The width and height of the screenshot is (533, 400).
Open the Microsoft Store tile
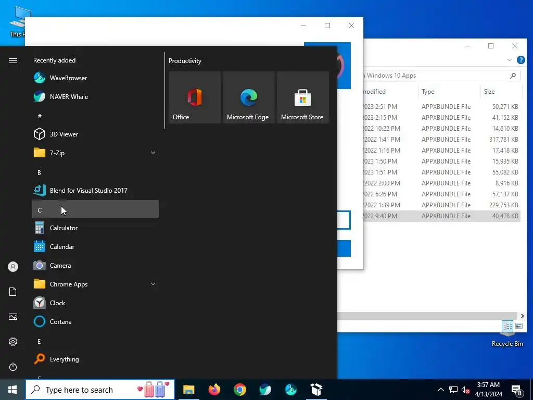click(x=303, y=97)
